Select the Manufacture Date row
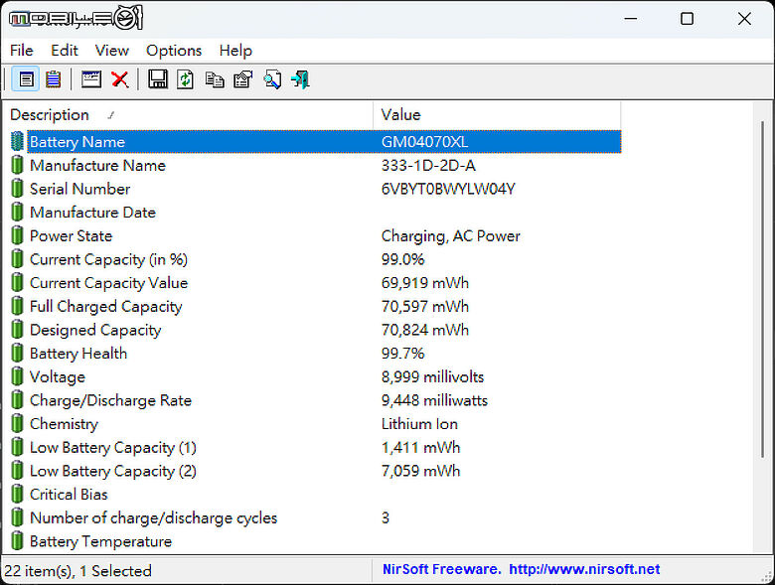 click(316, 213)
